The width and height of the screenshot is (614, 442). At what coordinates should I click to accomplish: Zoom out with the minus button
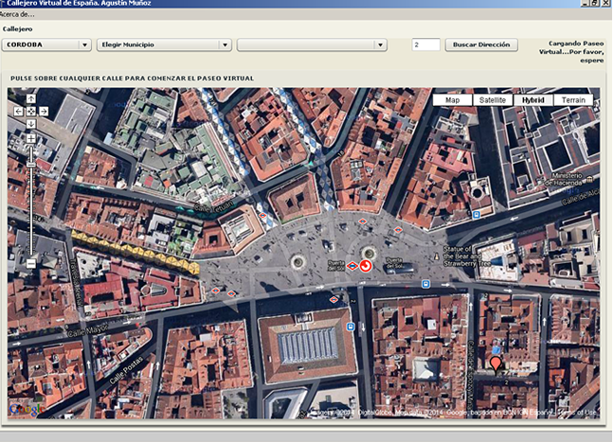point(31,264)
